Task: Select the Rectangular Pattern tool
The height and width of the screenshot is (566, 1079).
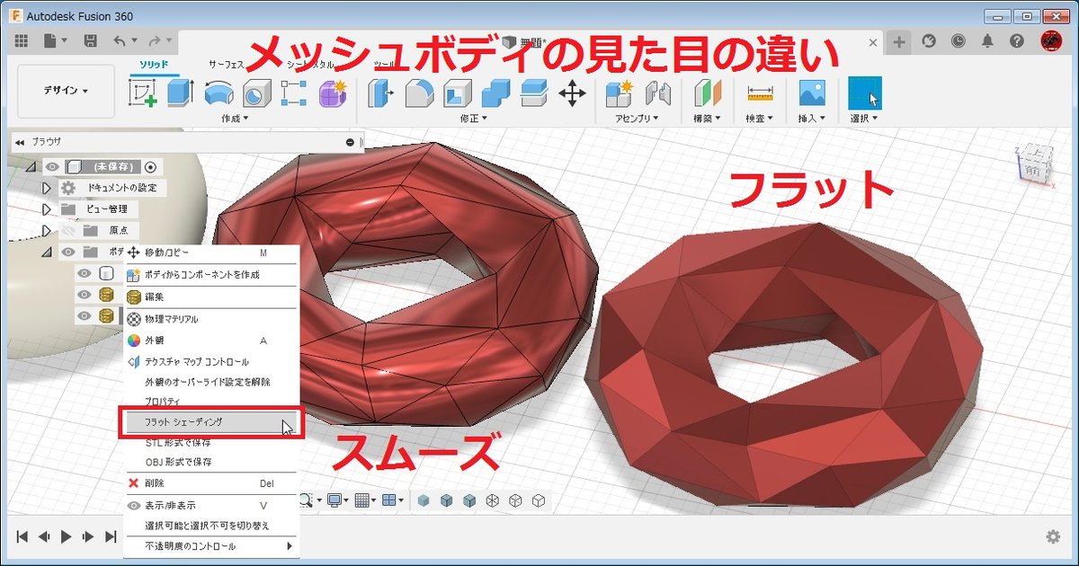Action: (x=294, y=93)
